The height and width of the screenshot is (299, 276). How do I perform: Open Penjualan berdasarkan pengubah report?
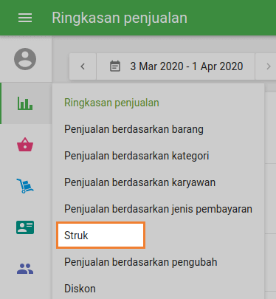tap(141, 262)
